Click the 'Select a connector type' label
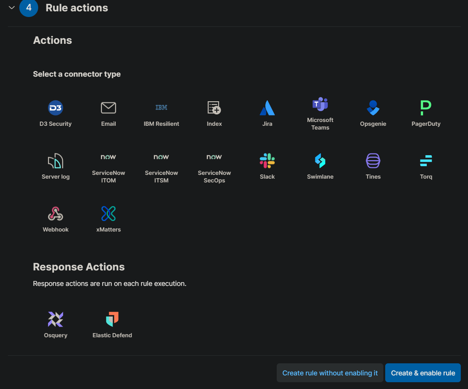This screenshot has width=468, height=389. [x=77, y=74]
